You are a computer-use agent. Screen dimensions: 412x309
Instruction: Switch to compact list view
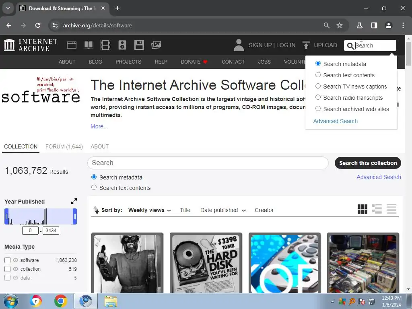(391, 209)
